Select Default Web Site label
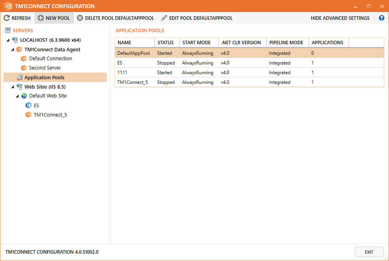389x261 pixels. pyautogui.click(x=48, y=96)
